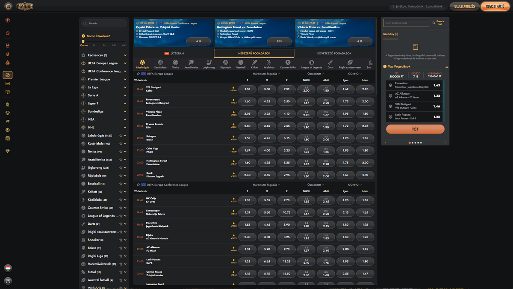This screenshot has height=289, width=513.
Task: Collapse the Top Fogadások section
Action: pyautogui.click(x=447, y=67)
